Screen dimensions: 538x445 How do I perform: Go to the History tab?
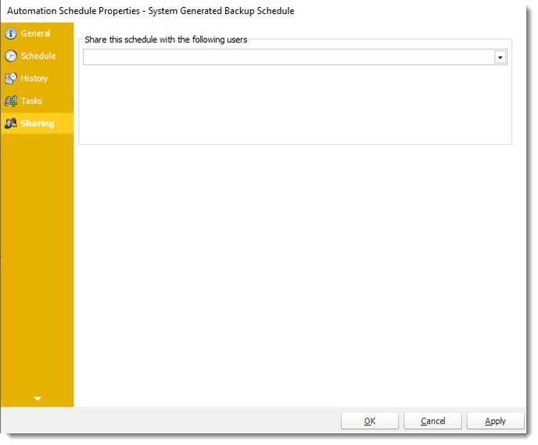coord(37,78)
